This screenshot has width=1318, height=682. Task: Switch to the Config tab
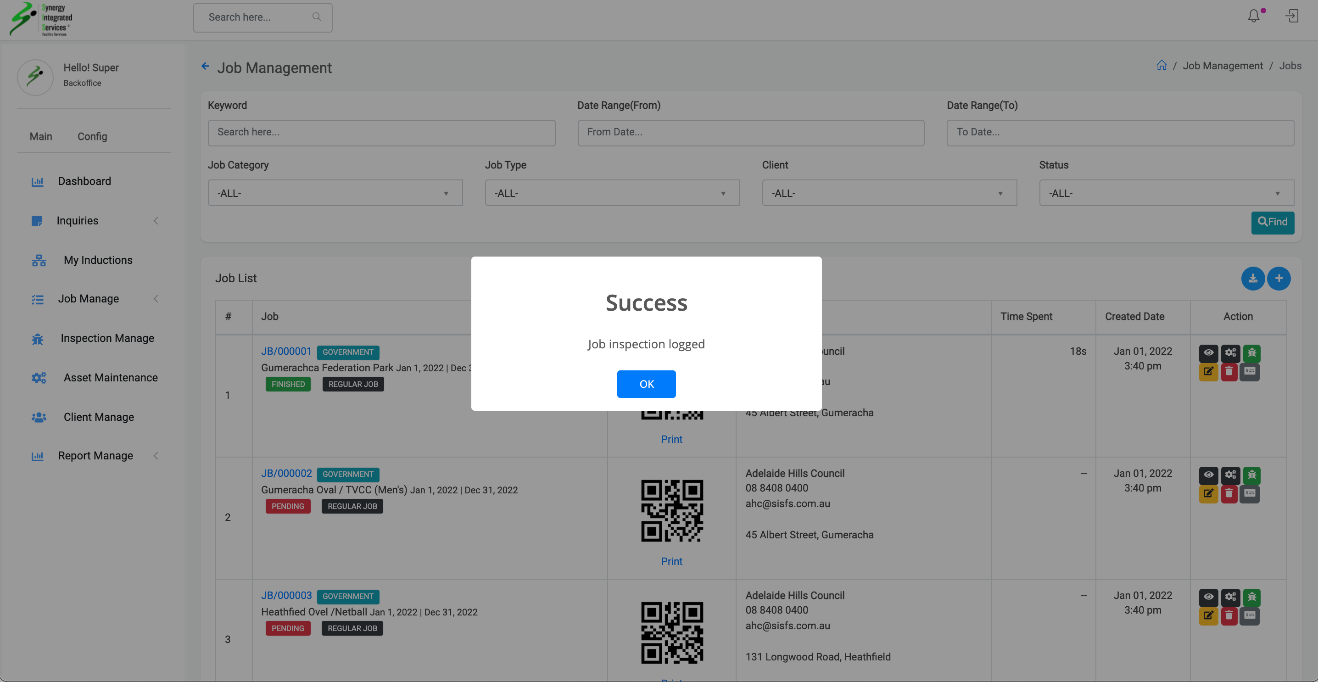click(92, 137)
